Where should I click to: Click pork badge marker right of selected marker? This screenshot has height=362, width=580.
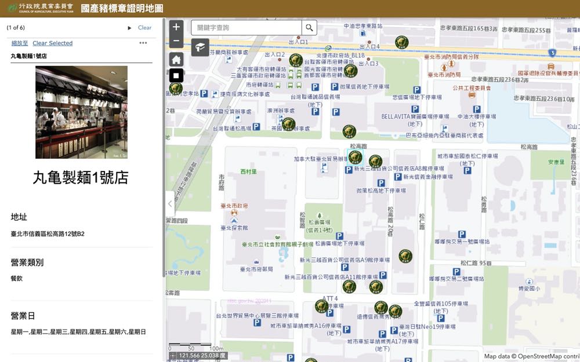click(375, 162)
